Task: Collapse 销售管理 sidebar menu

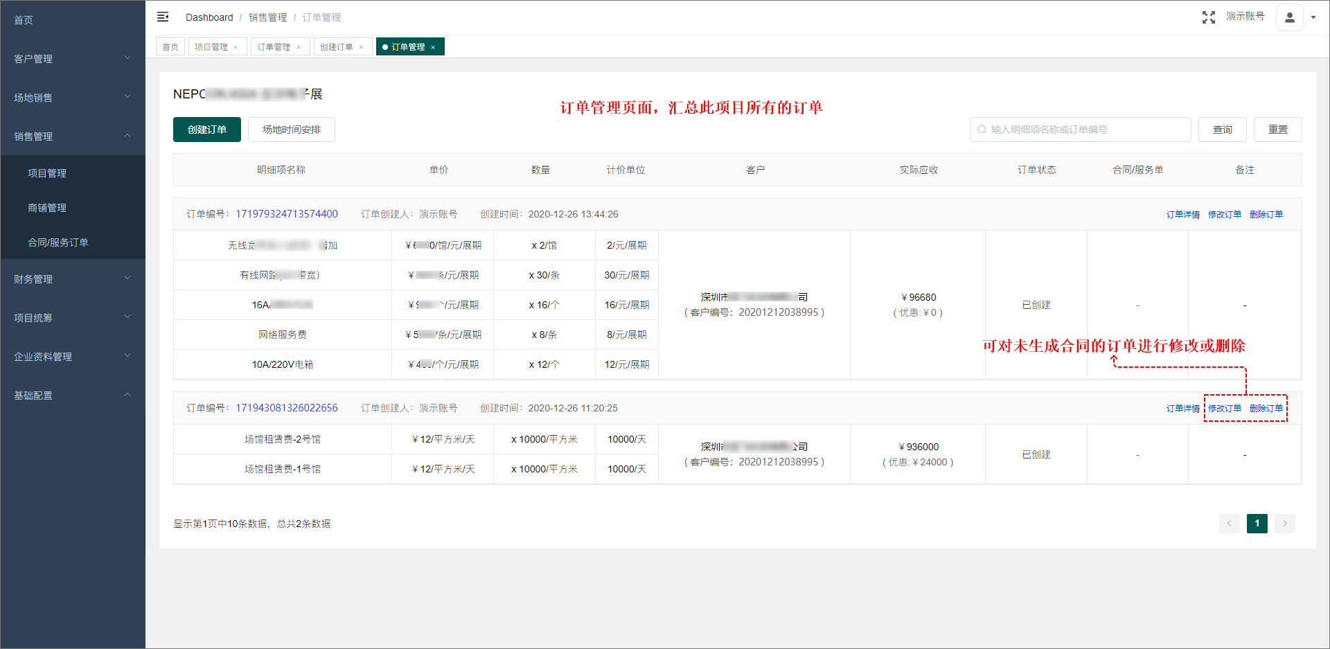Action: pos(73,136)
